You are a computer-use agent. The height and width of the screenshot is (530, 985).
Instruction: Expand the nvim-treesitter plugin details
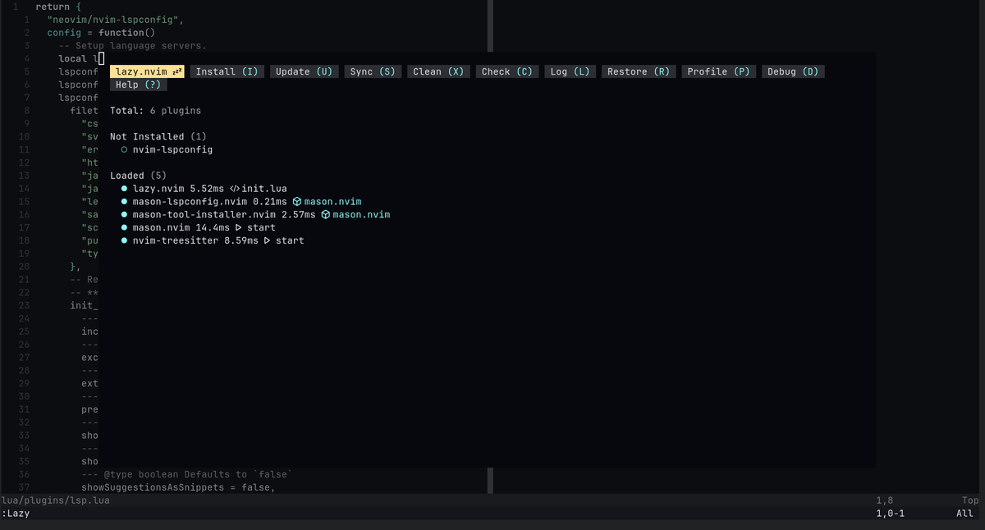tap(176, 240)
